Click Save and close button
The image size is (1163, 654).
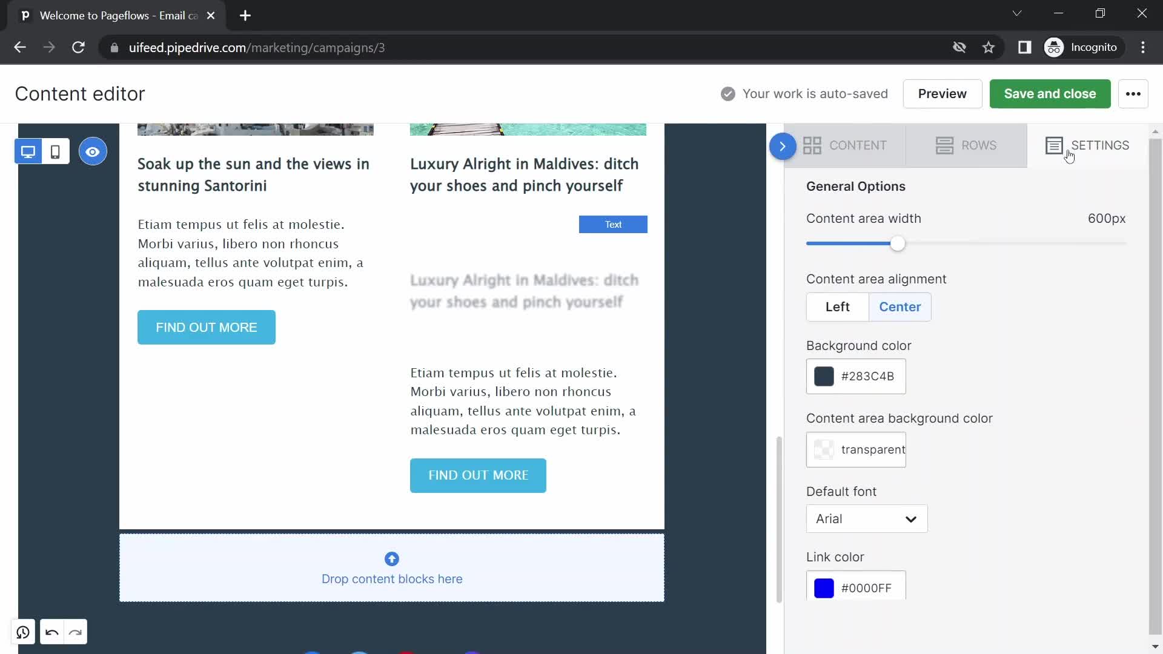click(1050, 93)
